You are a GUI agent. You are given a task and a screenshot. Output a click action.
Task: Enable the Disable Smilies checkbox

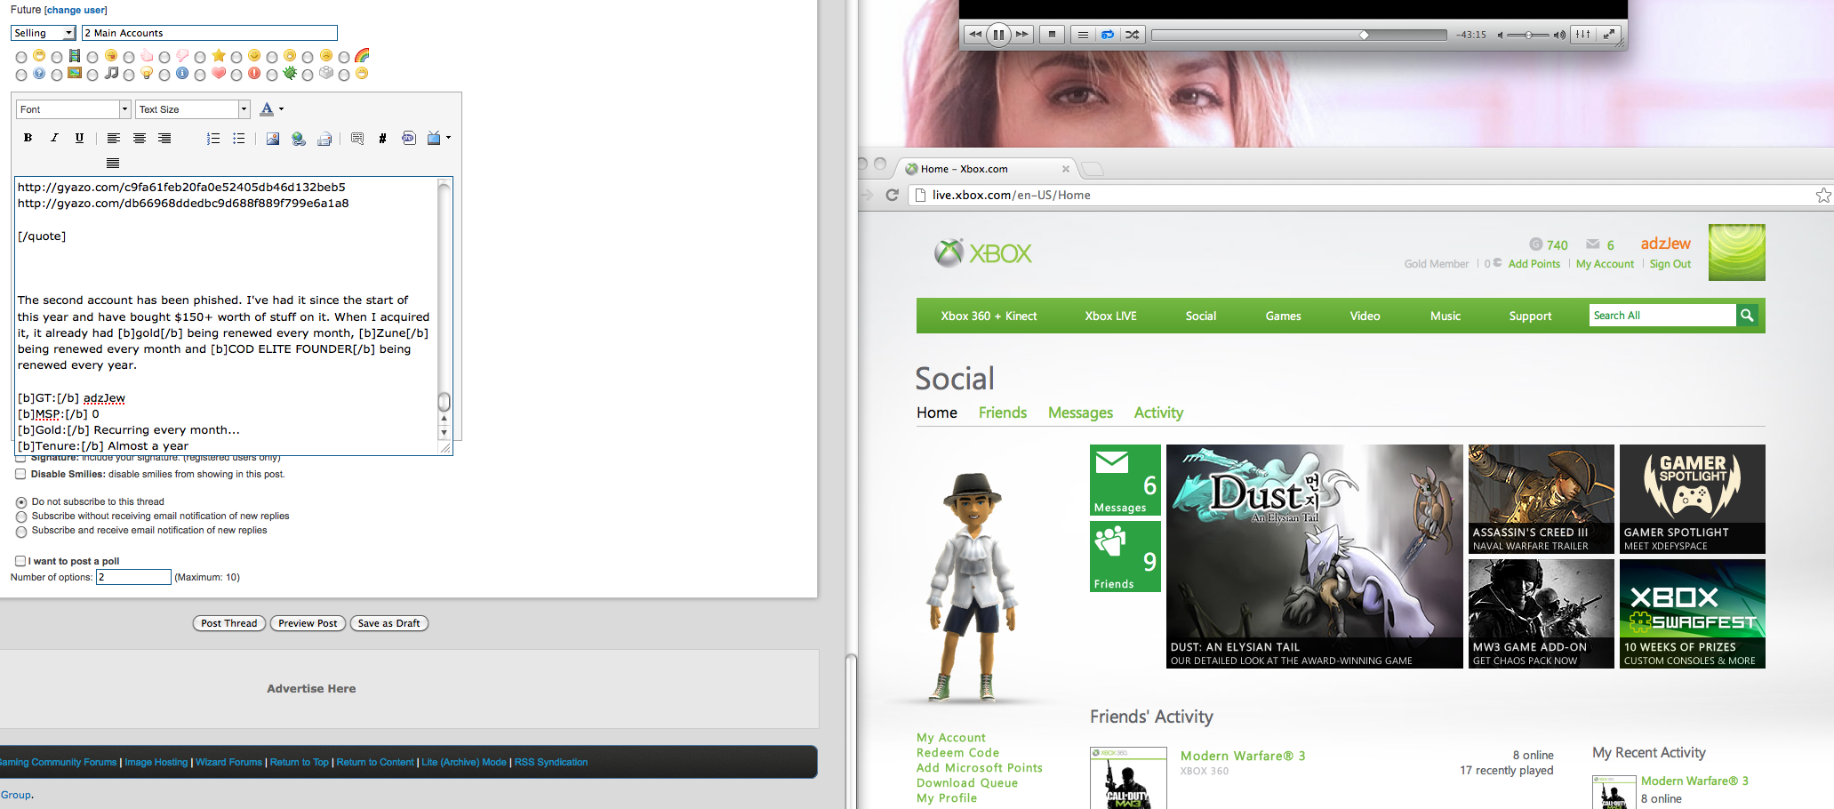[x=20, y=475]
